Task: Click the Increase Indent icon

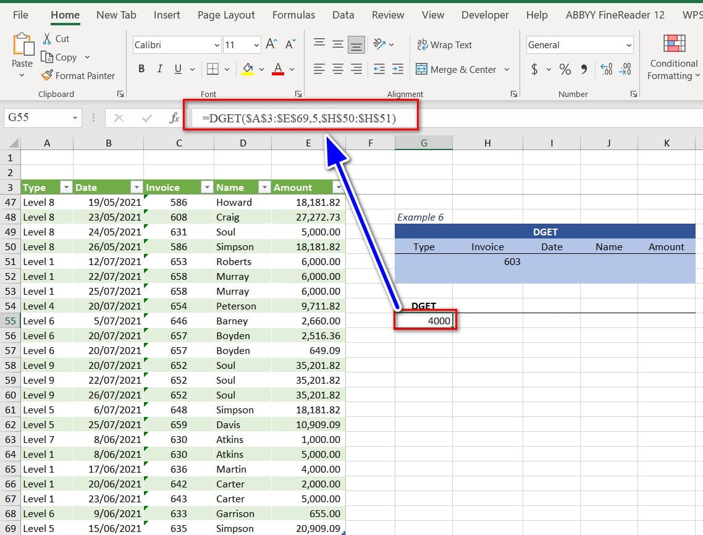Action: (x=397, y=69)
